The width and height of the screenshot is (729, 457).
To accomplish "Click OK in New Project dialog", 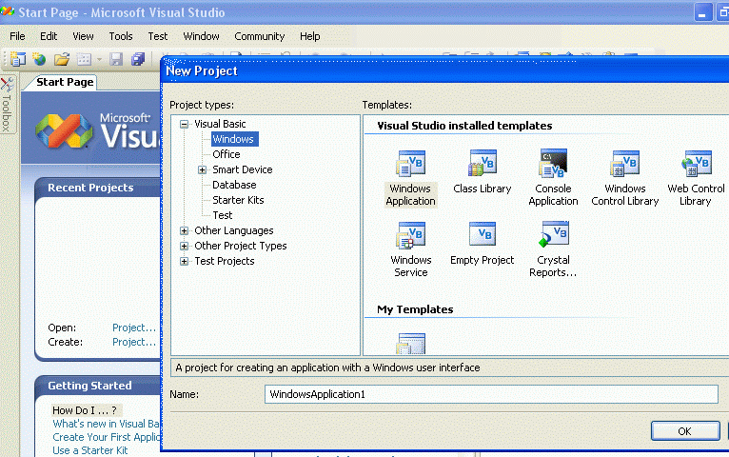I will tap(685, 431).
